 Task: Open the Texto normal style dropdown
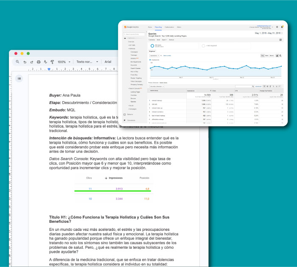[x=87, y=62]
